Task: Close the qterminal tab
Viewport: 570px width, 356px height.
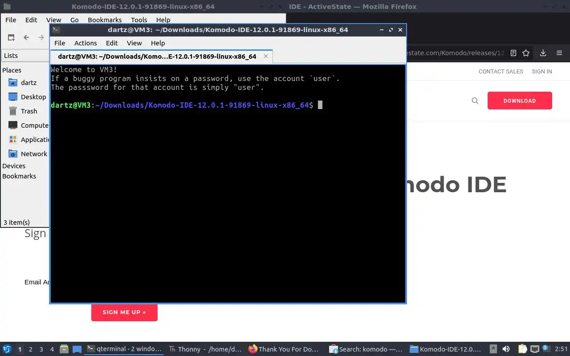Action: 266,56
